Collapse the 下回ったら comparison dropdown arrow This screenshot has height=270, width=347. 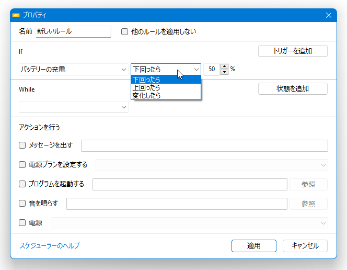(x=196, y=69)
